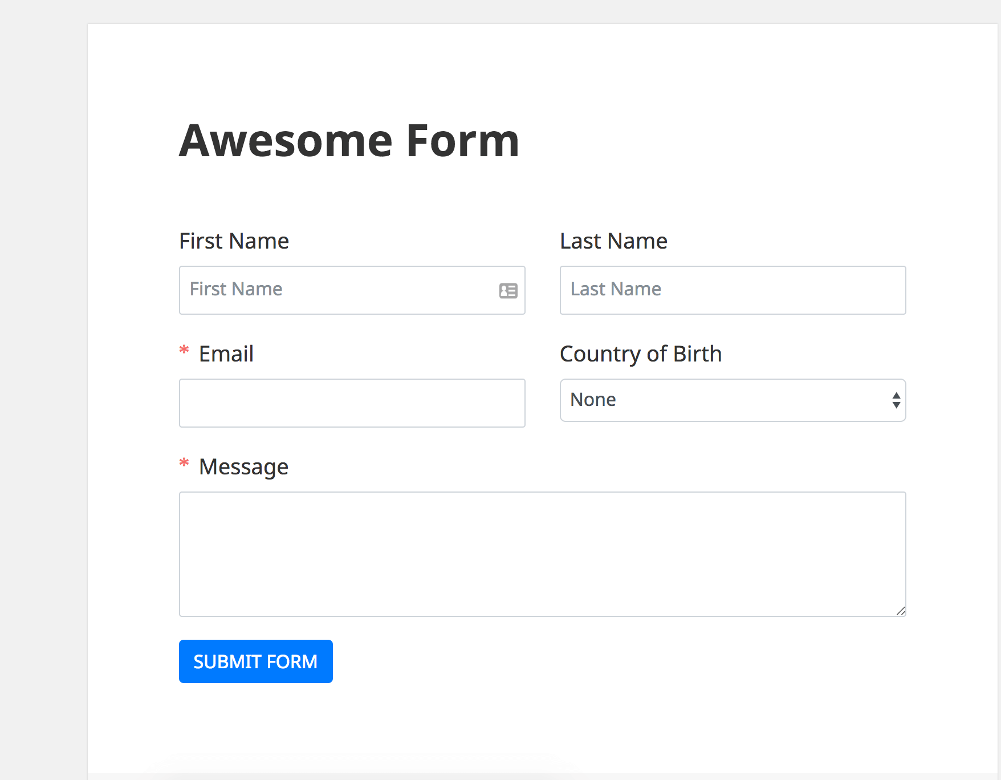Click the contact autofill icon in First Name

click(x=508, y=291)
